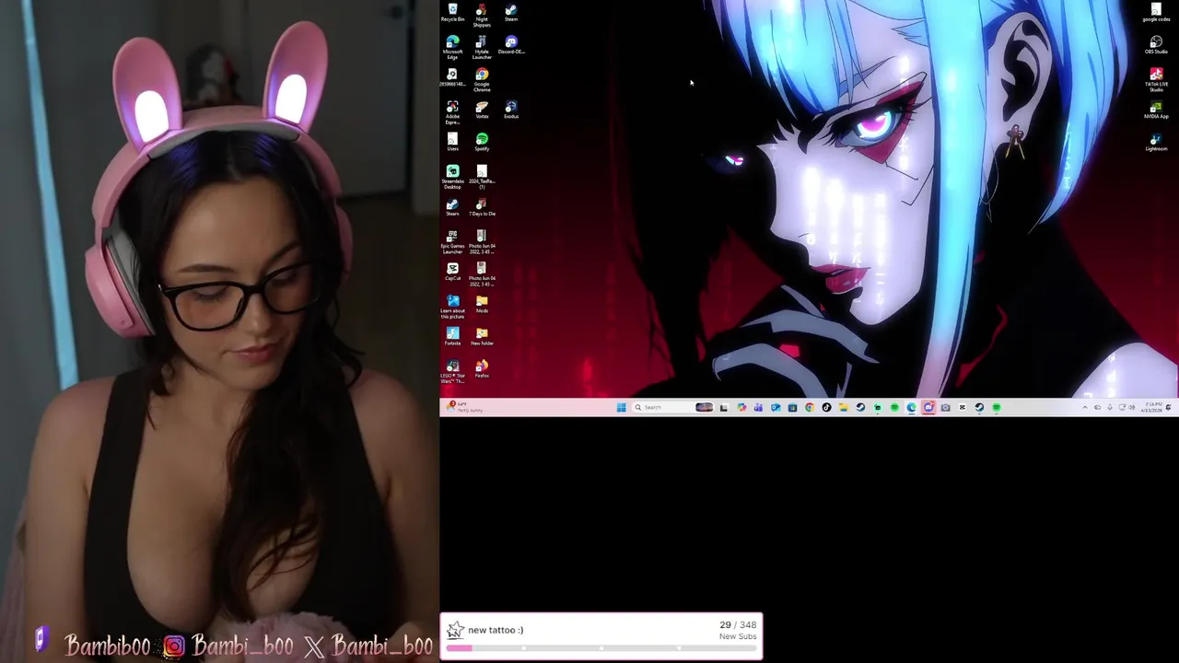Switch to Microsoft Edge on taskbar
Screen dimensions: 1179x663
pos(911,407)
